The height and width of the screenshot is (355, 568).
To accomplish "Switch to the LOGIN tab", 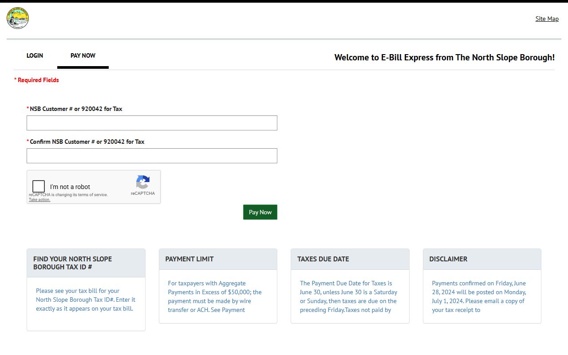I will pyautogui.click(x=35, y=55).
